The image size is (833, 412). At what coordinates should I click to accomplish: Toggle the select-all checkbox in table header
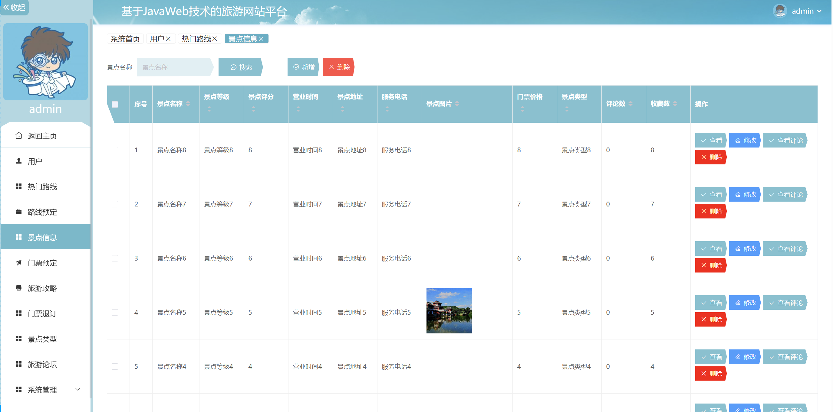pos(115,104)
